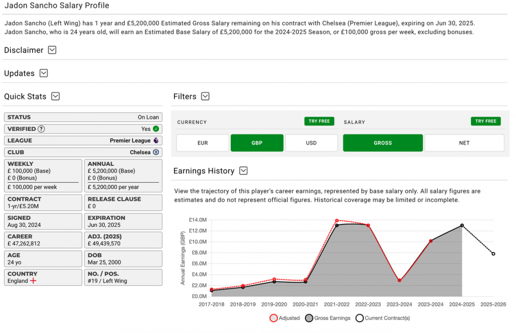The image size is (516, 333).
Task: Click the 'Jadon Sancho Salary Profile' heading
Action: (x=57, y=6)
